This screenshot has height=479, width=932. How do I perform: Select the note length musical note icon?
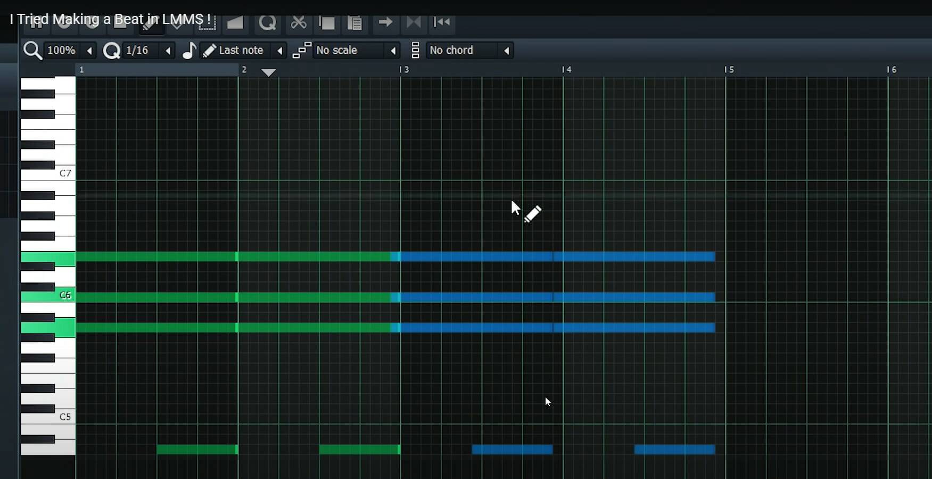tap(189, 50)
